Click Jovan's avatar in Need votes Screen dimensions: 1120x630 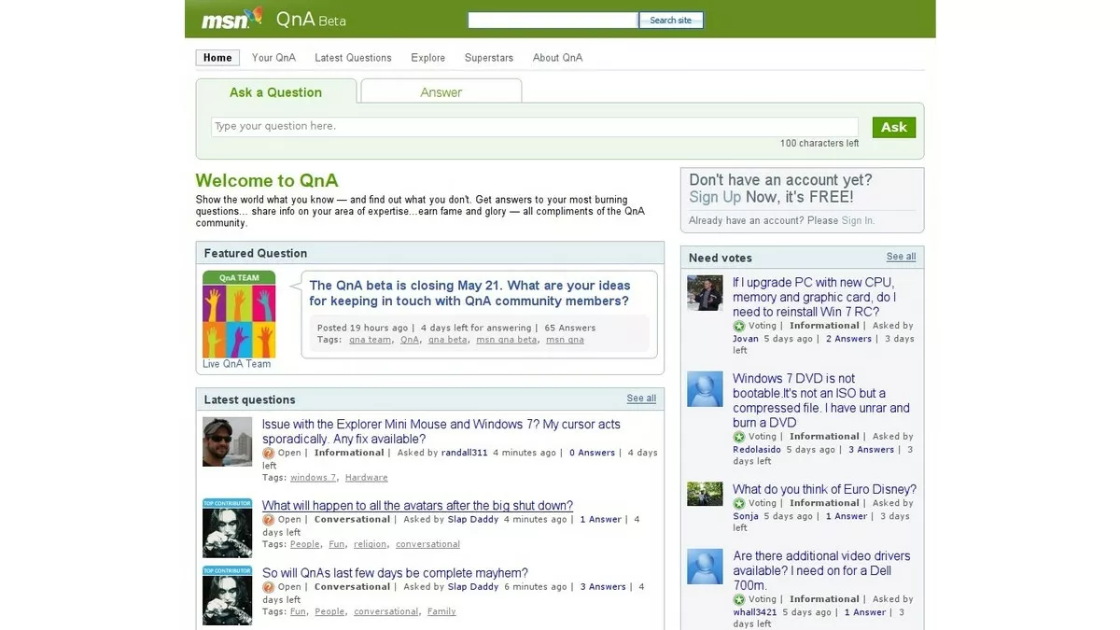click(x=705, y=293)
